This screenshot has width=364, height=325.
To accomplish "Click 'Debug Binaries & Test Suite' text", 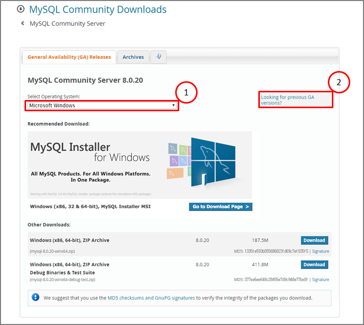I will coord(62,272).
